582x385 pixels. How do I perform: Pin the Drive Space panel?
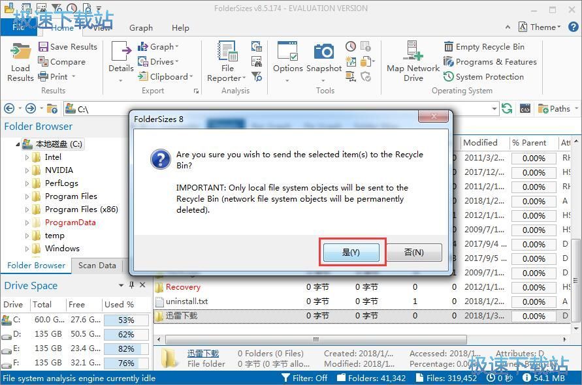tap(131, 285)
